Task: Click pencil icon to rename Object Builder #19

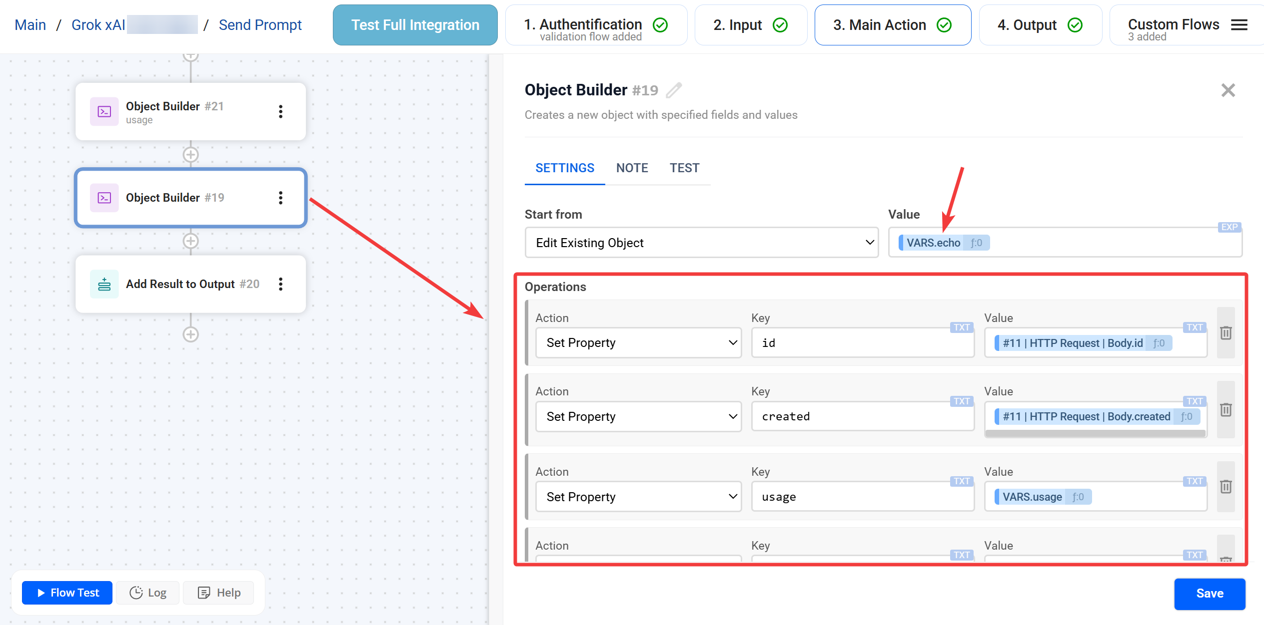Action: [x=674, y=90]
